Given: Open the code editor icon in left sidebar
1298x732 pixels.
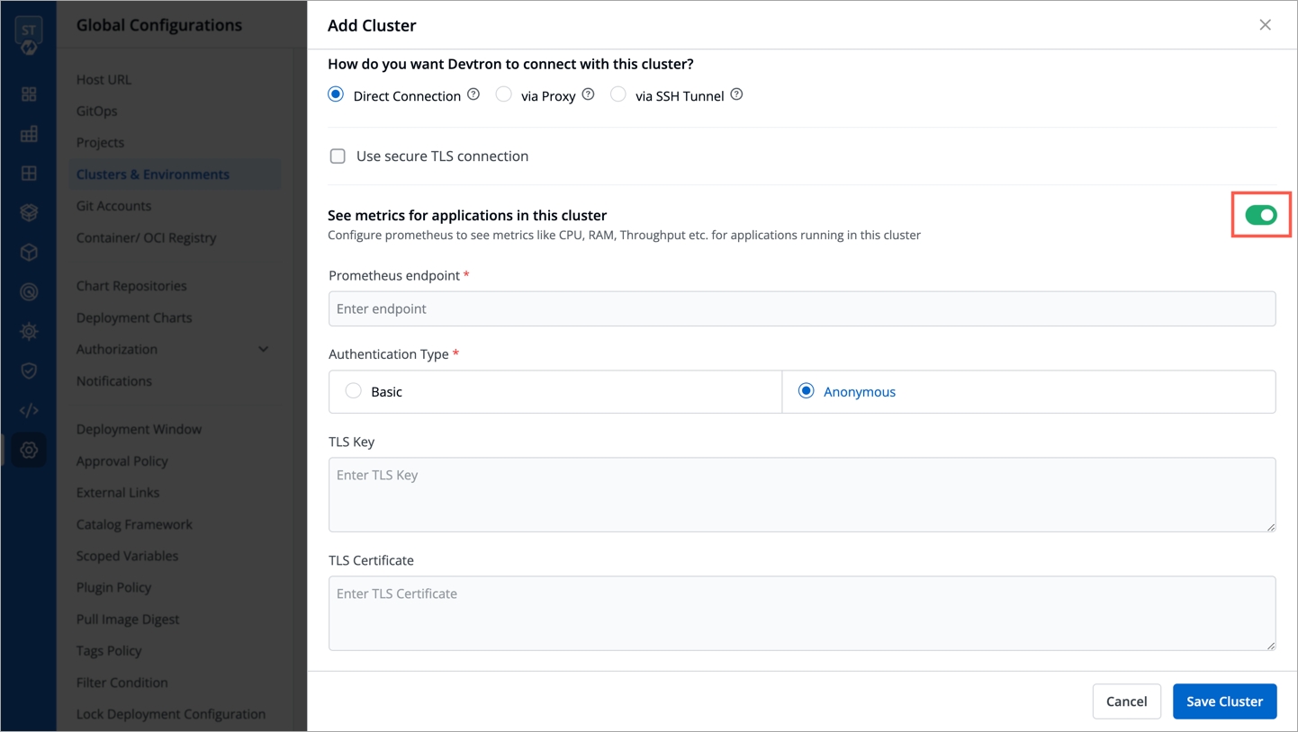Looking at the screenshot, I should tap(29, 411).
